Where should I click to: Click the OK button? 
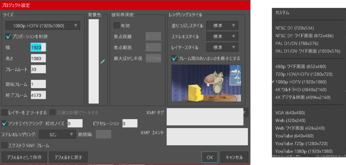(x=209, y=157)
